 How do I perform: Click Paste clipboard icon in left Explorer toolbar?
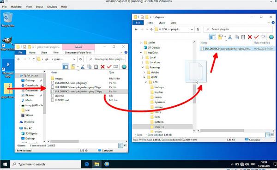(x=96, y=67)
